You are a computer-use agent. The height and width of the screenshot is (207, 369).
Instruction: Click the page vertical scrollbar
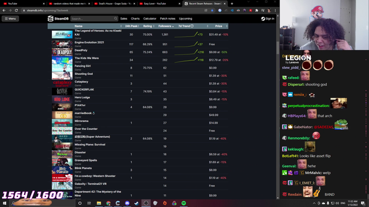(278, 47)
